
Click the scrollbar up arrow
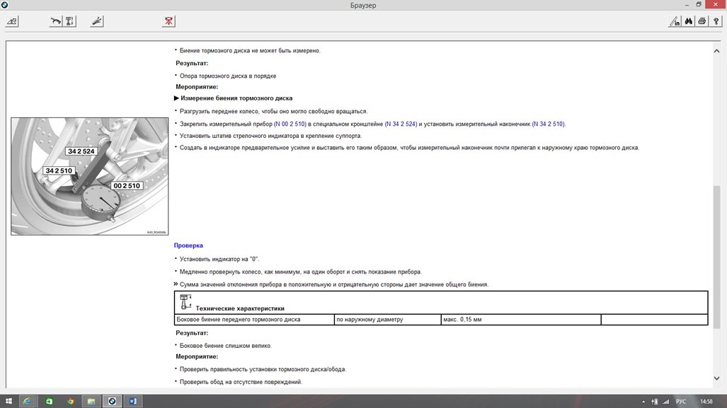click(x=716, y=51)
